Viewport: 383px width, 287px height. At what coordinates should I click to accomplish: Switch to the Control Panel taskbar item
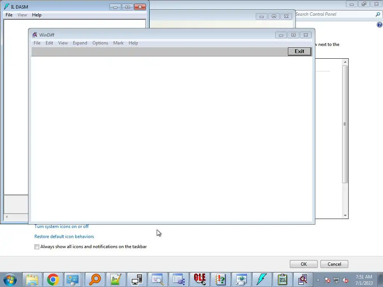coord(73,280)
